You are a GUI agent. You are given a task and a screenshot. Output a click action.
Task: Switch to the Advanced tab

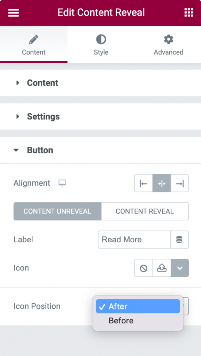[x=168, y=44]
